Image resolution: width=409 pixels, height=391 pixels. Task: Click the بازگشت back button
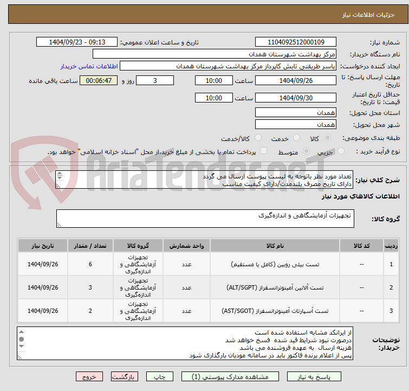pos(125,377)
